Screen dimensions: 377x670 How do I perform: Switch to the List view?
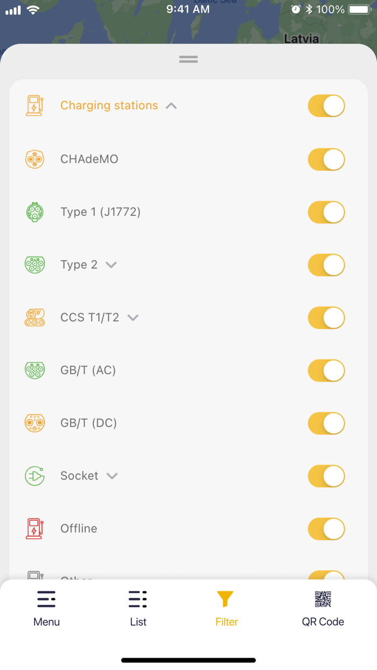tap(138, 607)
